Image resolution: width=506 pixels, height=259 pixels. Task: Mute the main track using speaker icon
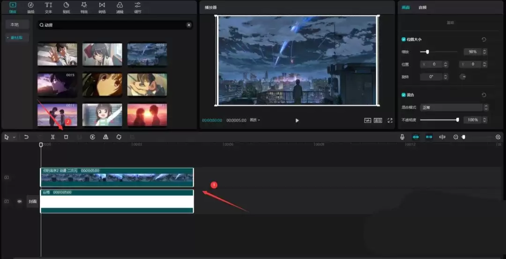pyautogui.click(x=20, y=201)
